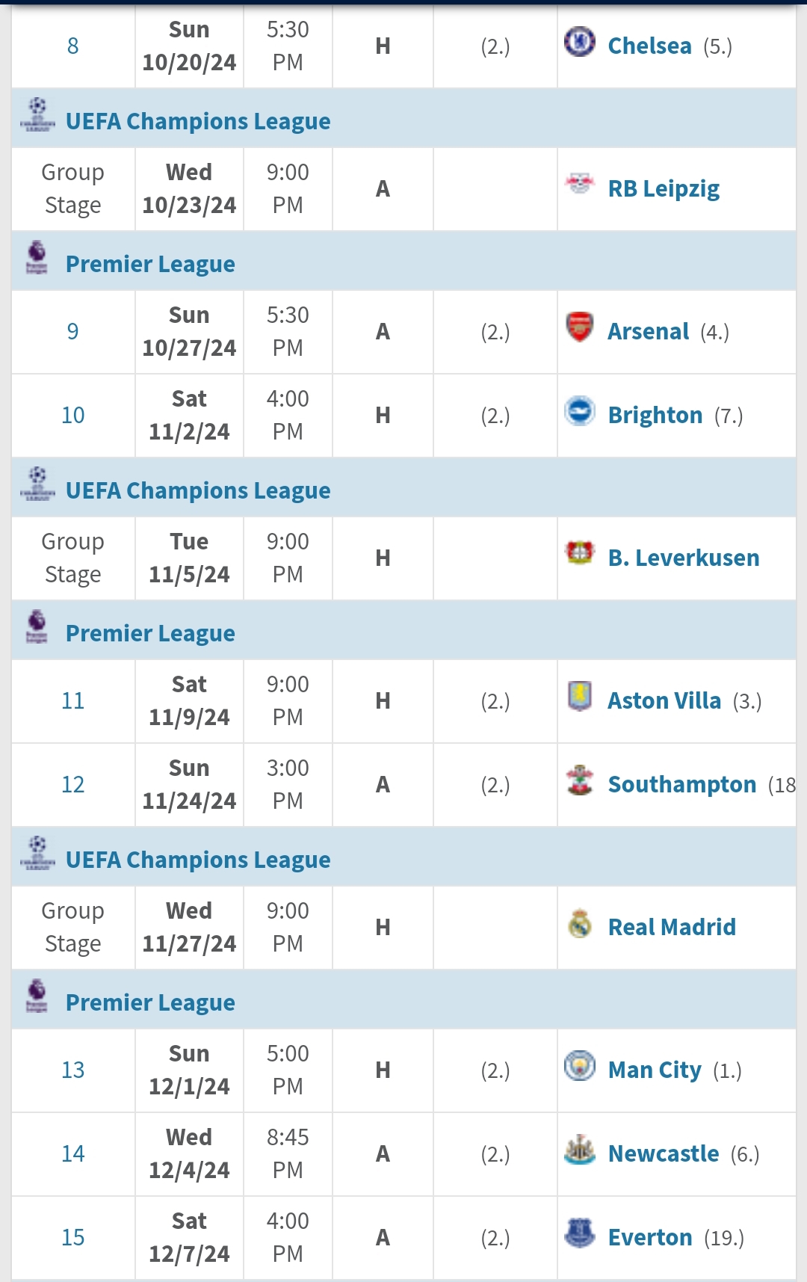Open the Everton team link
The height and width of the screenshot is (1282, 807).
650,1237
